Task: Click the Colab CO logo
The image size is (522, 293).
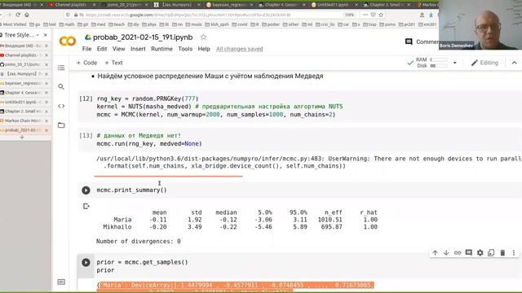Action: point(67,42)
